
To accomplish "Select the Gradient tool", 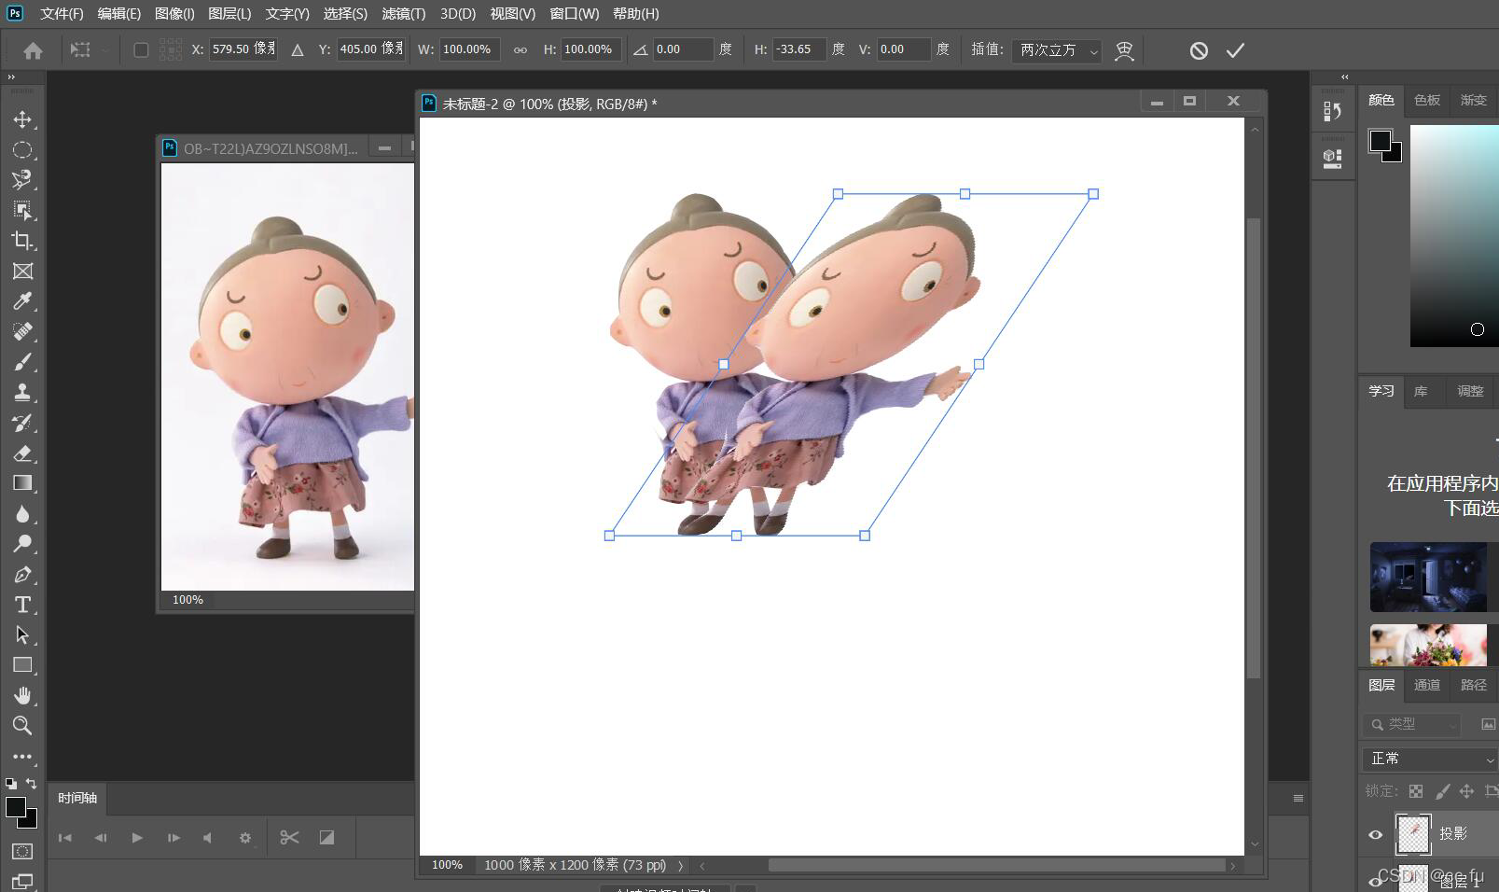I will click(22, 483).
